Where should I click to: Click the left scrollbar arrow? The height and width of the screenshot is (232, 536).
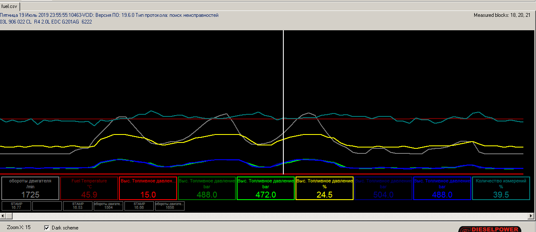[3, 216]
